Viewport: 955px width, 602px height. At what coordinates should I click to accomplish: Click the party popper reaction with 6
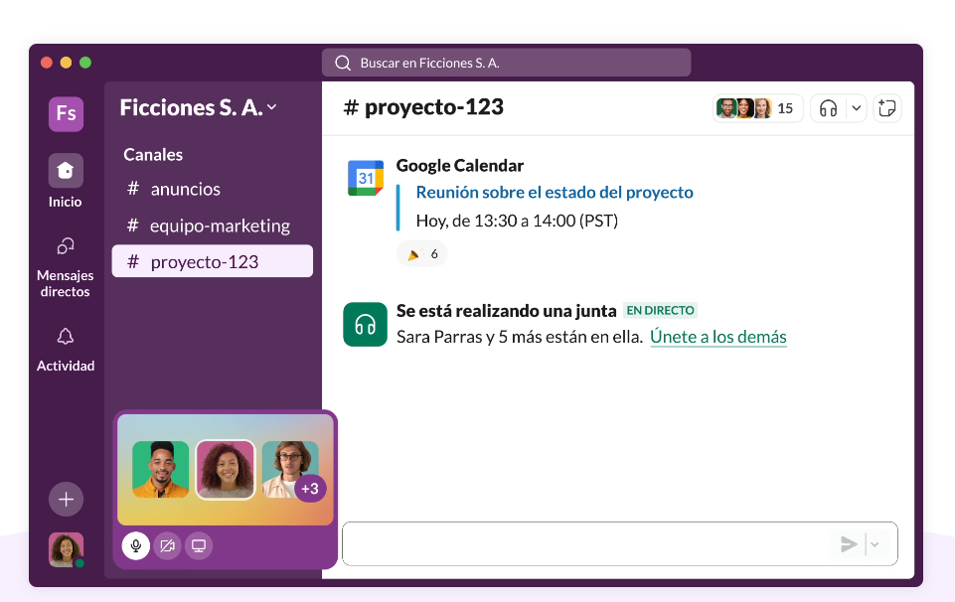(422, 254)
